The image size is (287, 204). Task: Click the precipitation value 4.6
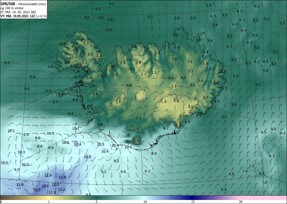point(198,40)
